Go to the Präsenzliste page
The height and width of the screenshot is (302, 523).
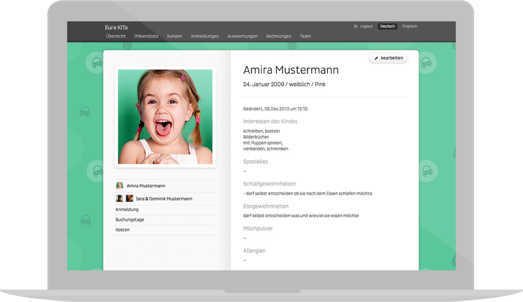[146, 36]
